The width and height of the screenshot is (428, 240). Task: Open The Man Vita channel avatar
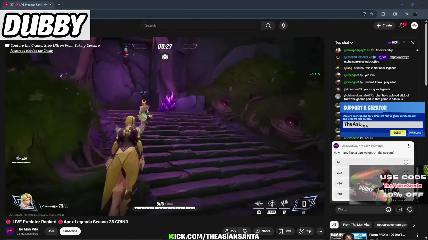pos(10,231)
